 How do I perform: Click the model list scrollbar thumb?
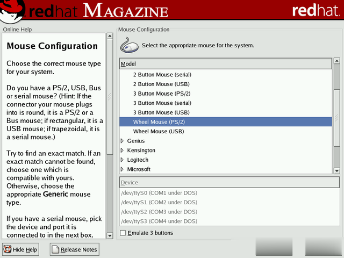[x=337, y=118]
